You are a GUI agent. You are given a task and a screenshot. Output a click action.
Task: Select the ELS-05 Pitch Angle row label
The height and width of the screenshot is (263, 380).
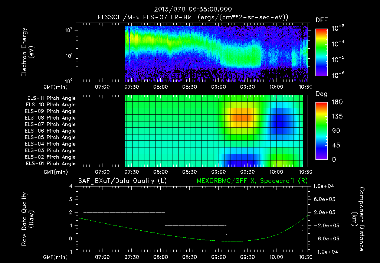(50, 137)
